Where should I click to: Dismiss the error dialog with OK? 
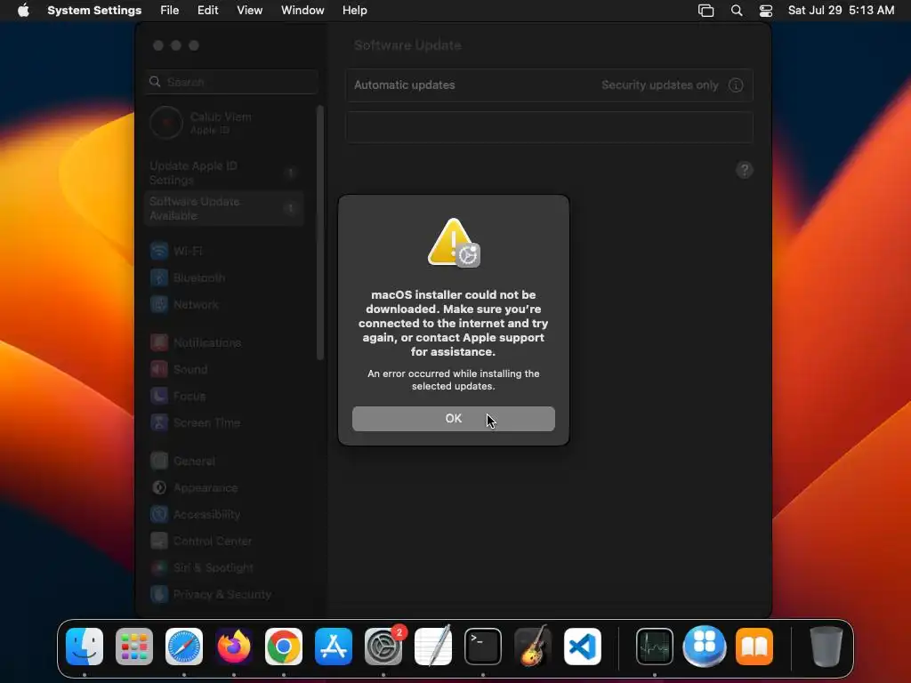coord(453,419)
